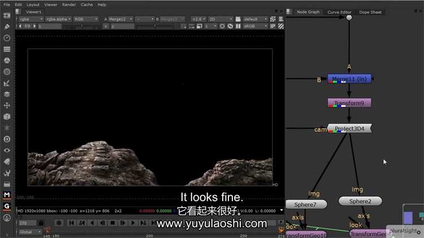The height and width of the screenshot is (238, 424).
Task: Click the viewer pixel selection settings icon
Action: pos(273,19)
